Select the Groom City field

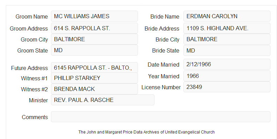(x=94, y=39)
